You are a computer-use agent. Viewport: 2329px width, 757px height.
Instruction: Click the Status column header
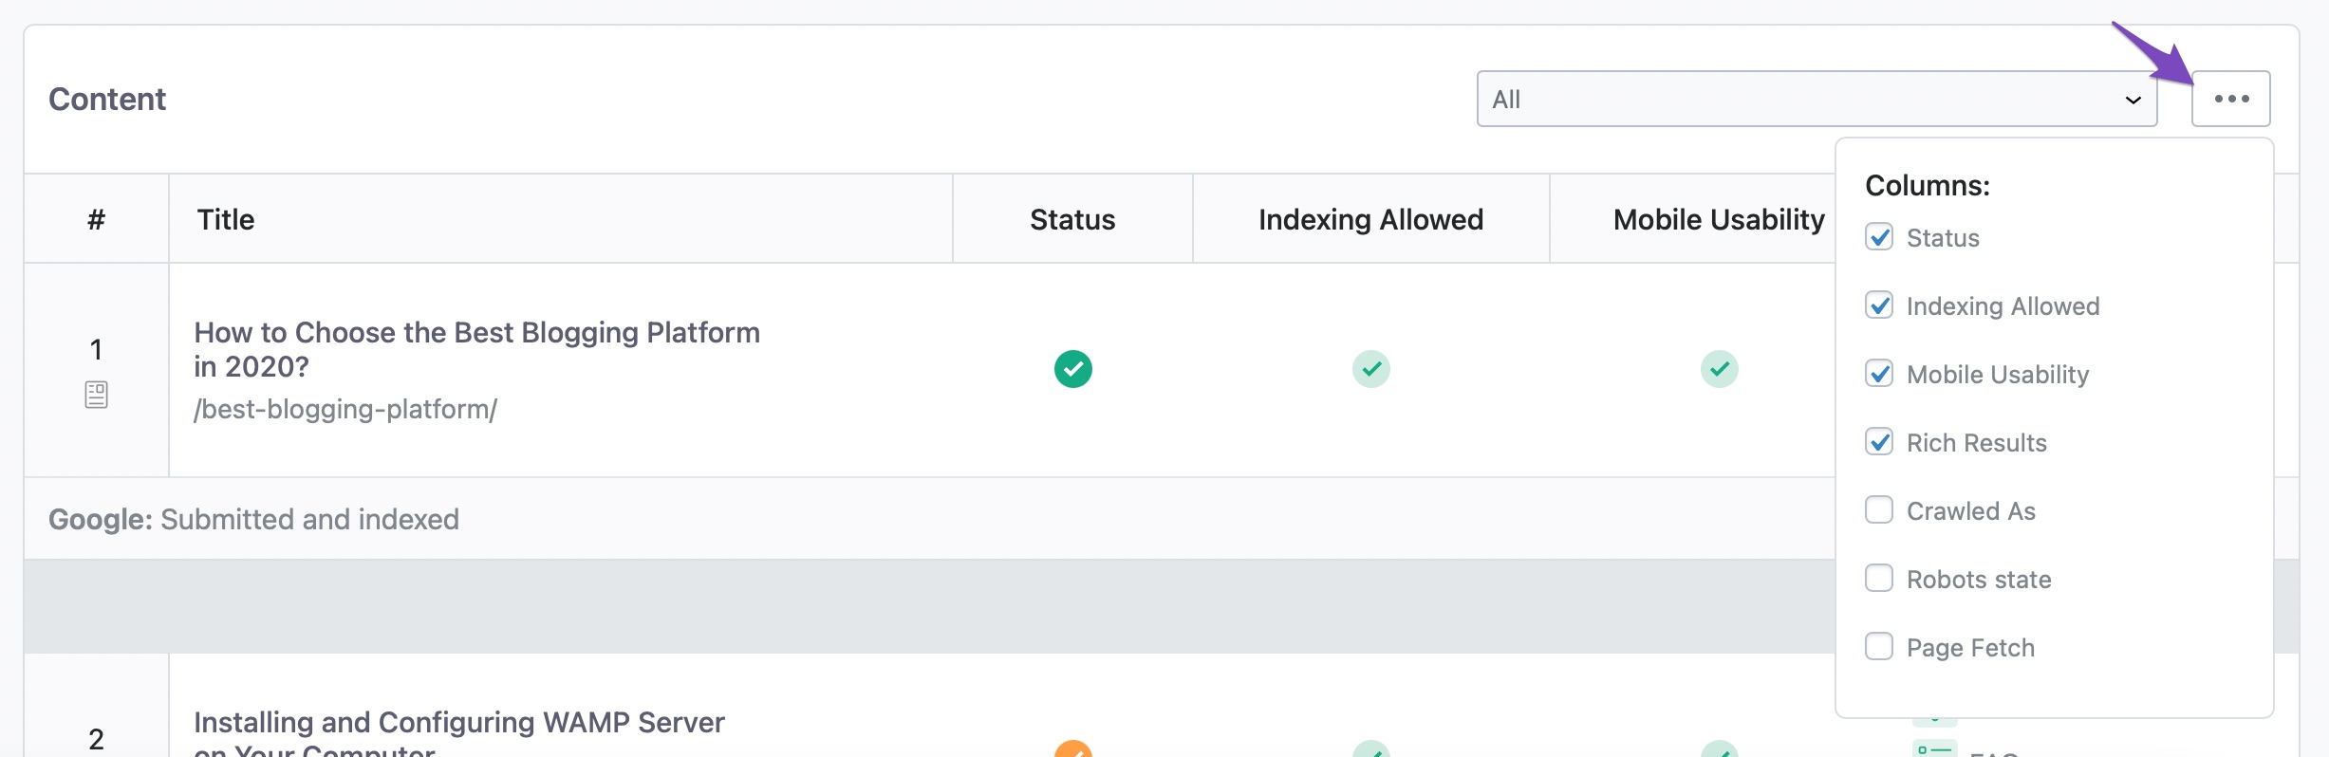[1072, 219]
